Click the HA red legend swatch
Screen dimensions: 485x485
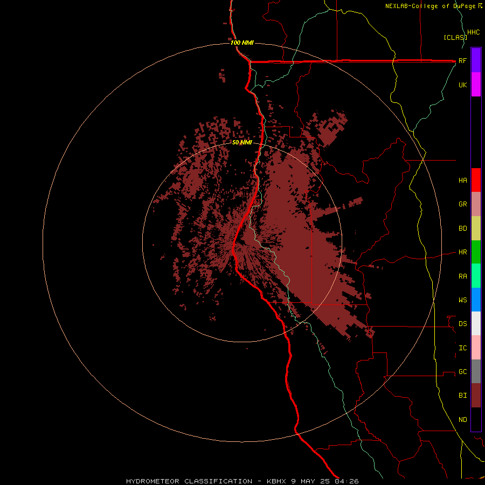coord(476,180)
